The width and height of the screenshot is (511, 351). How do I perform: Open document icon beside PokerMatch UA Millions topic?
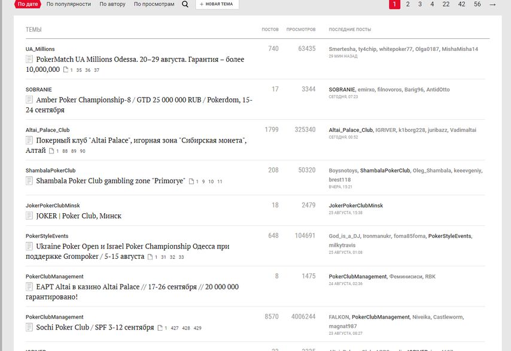pos(29,59)
